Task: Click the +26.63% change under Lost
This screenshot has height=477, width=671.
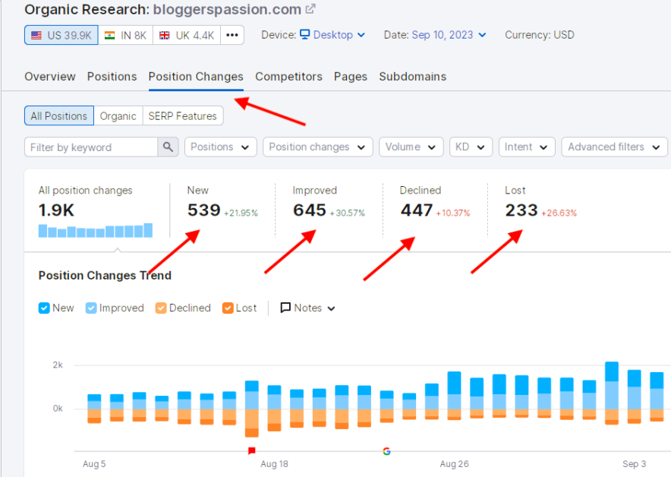Action: [x=559, y=213]
